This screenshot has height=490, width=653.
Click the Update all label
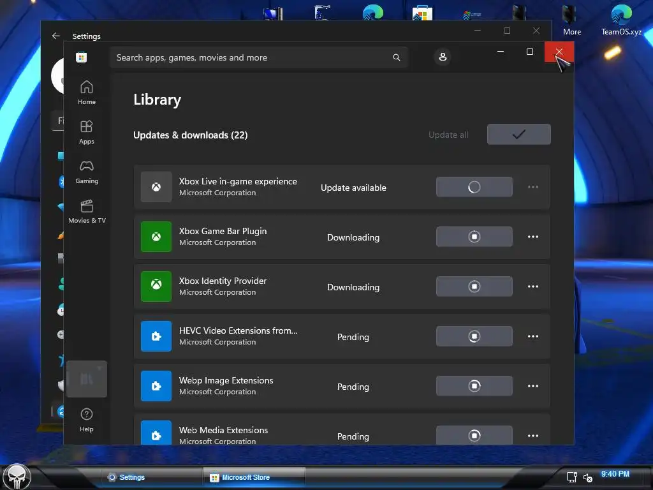point(448,135)
